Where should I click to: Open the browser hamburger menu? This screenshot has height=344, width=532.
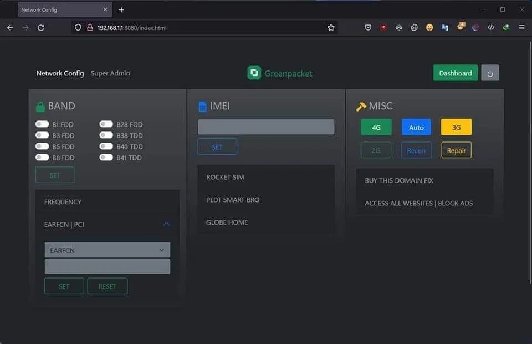click(x=522, y=27)
